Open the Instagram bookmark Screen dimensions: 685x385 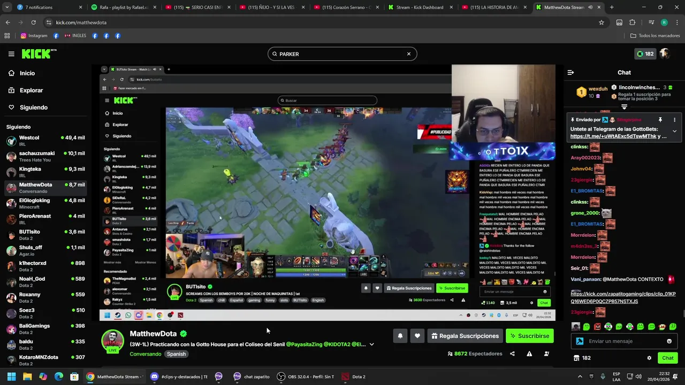34,36
